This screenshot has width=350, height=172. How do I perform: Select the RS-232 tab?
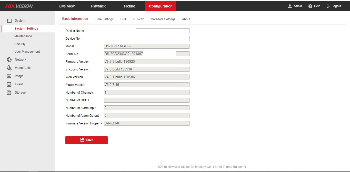(138, 19)
